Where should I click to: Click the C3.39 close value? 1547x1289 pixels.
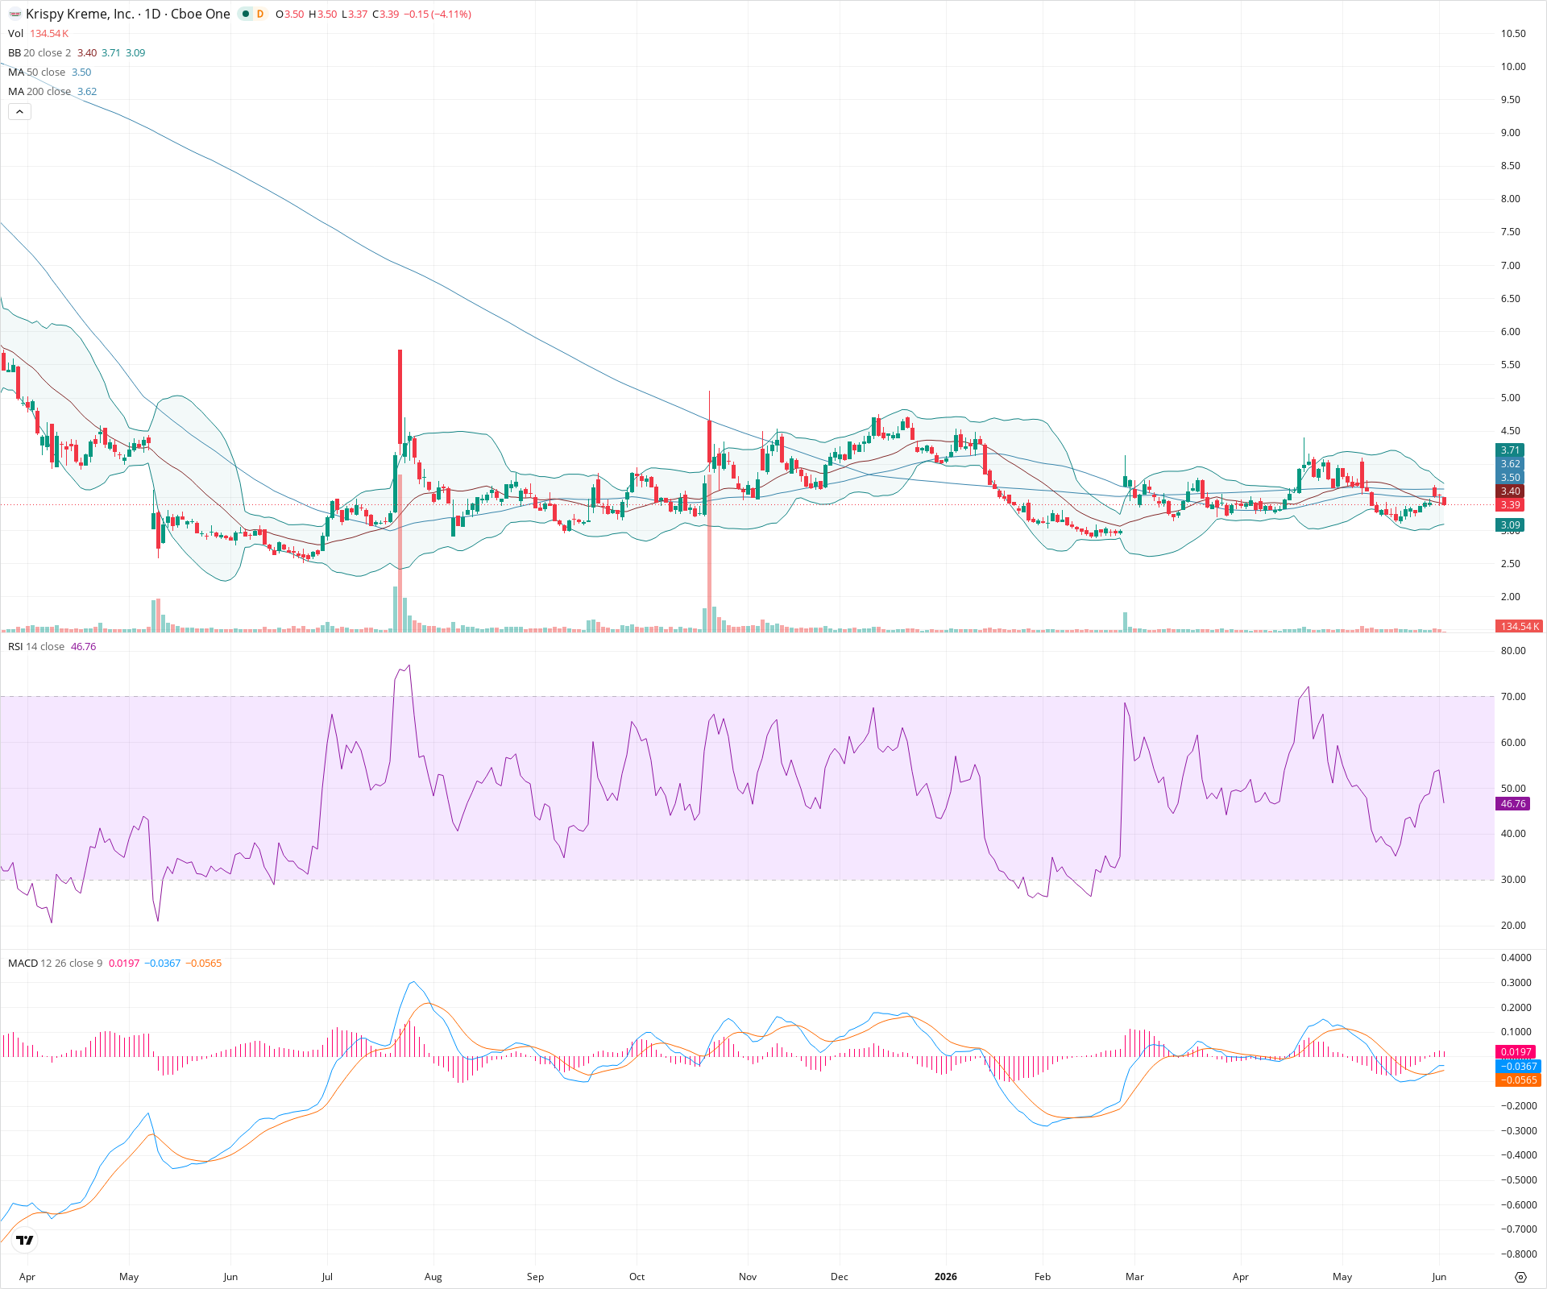(x=386, y=14)
